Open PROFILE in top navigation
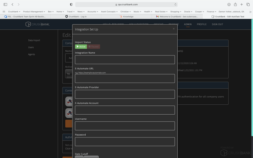The image size is (253, 158). point(202,24)
